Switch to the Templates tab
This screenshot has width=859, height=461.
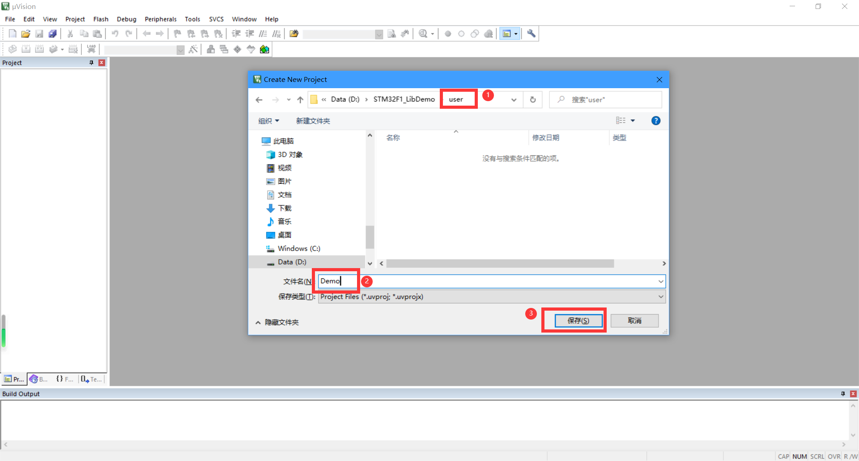(x=91, y=379)
